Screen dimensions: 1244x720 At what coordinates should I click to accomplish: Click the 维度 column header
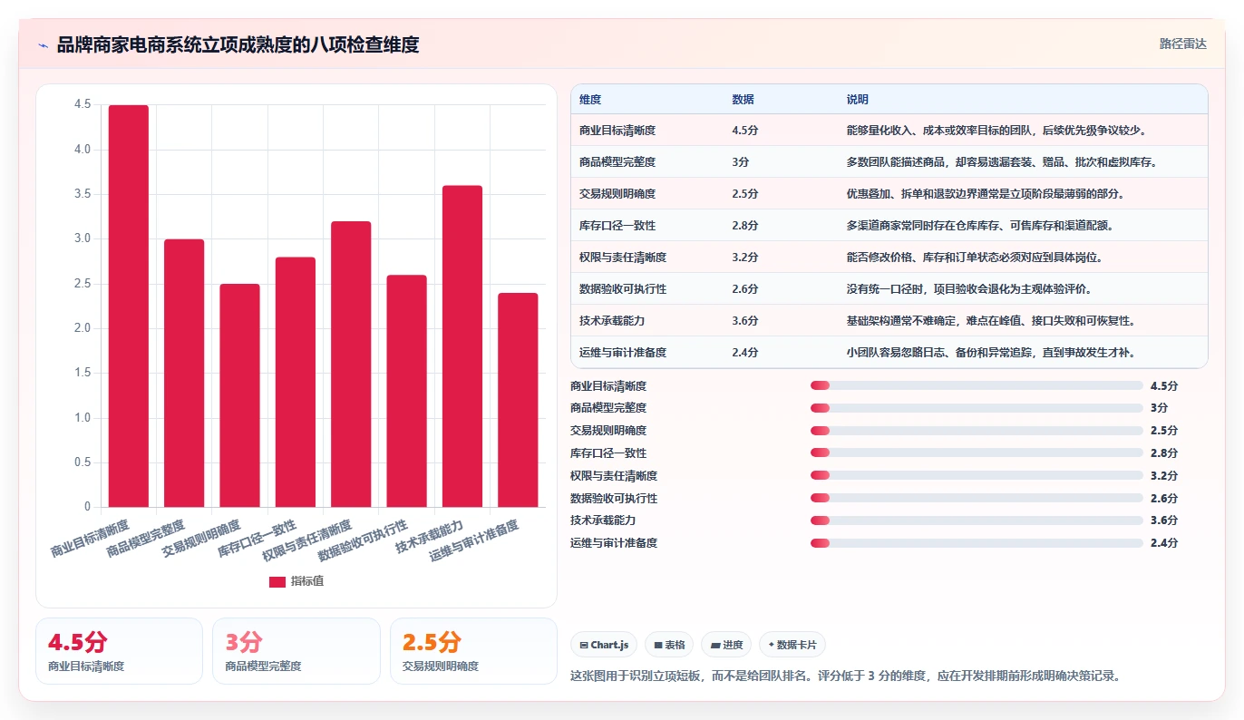coord(590,100)
